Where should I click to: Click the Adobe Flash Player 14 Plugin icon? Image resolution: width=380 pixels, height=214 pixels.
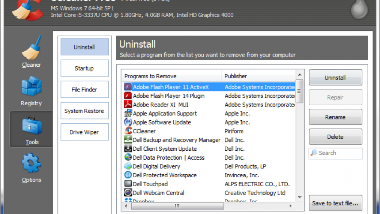pyautogui.click(x=128, y=96)
